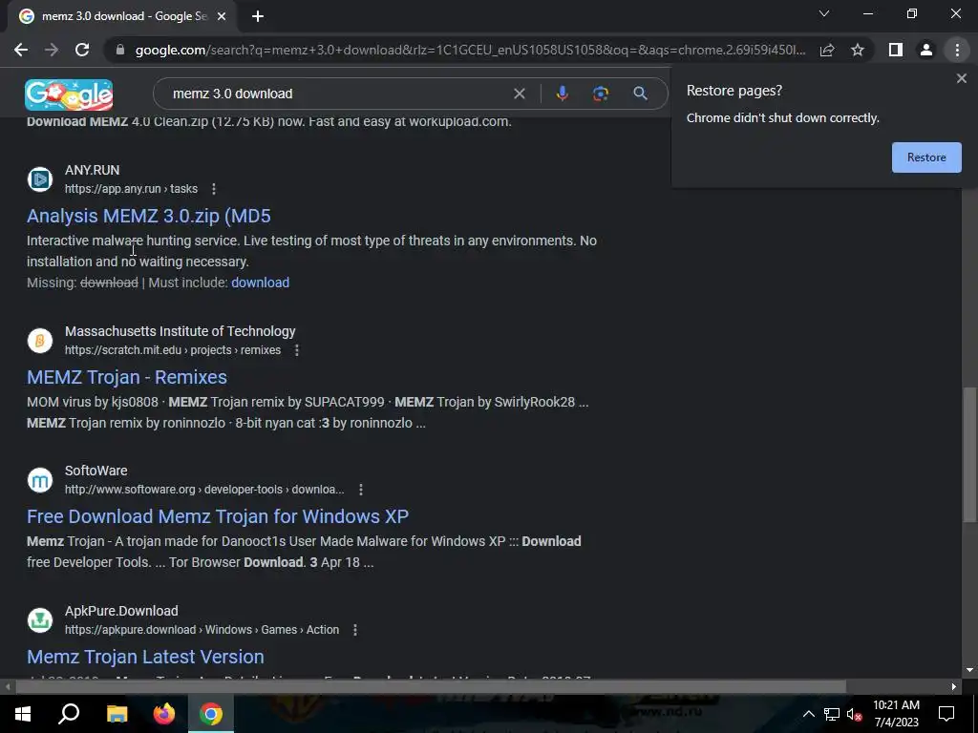The width and height of the screenshot is (978, 733).
Task: Dismiss the Restore pages popup
Action: [x=961, y=78]
